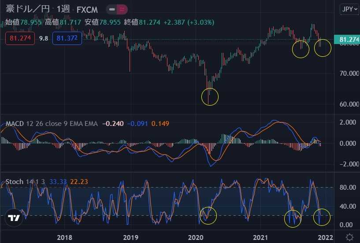The image size is (360, 243).
Task: Click the 2018 time axis label
Action: pos(64,237)
